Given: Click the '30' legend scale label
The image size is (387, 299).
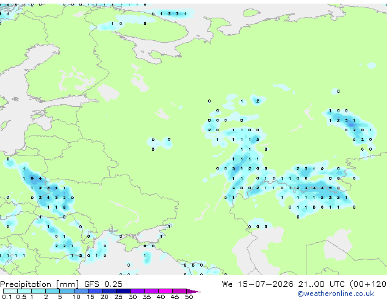Looking at the screenshot, I should 132,297.
